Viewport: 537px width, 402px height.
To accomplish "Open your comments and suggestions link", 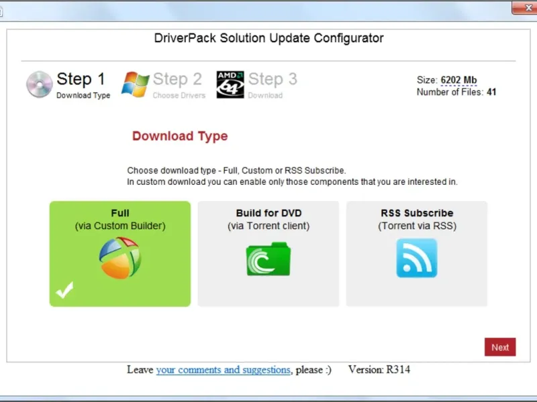I will 224,370.
